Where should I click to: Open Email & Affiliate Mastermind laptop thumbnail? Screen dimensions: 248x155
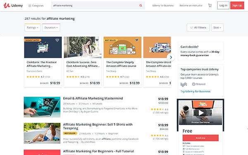pos(42,107)
